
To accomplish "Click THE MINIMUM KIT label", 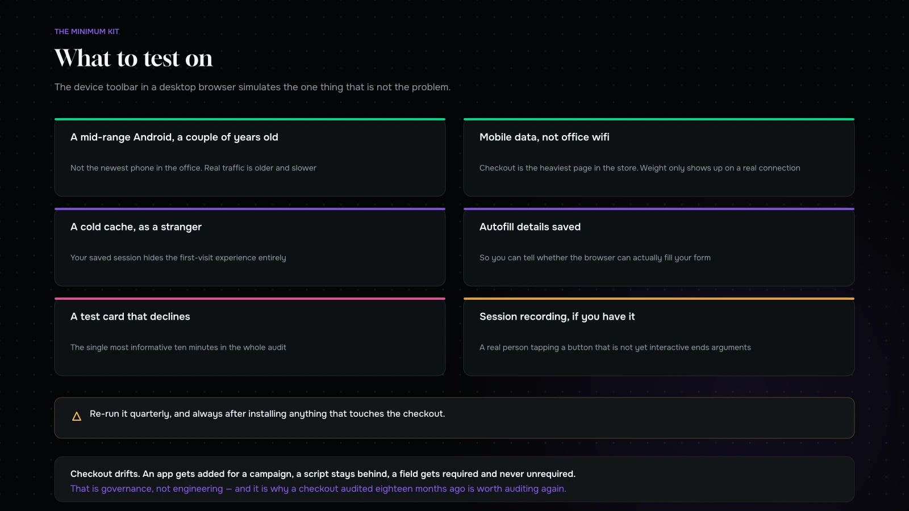I will pos(87,32).
